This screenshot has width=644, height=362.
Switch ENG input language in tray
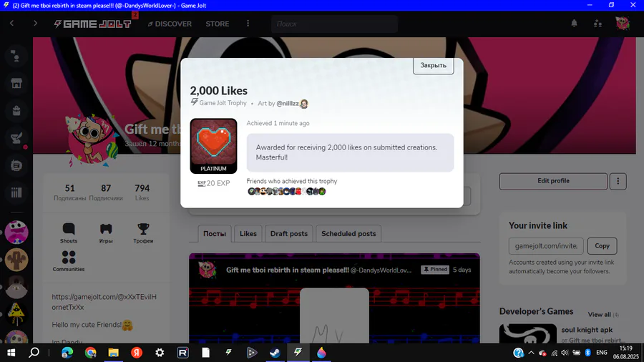point(602,353)
